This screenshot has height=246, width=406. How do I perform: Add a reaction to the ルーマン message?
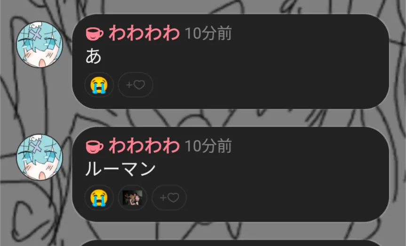pyautogui.click(x=169, y=198)
